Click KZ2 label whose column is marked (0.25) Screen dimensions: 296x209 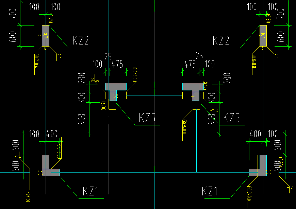click(x=81, y=40)
